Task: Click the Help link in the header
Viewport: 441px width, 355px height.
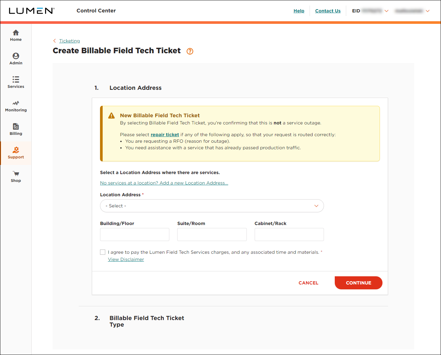Action: click(299, 11)
